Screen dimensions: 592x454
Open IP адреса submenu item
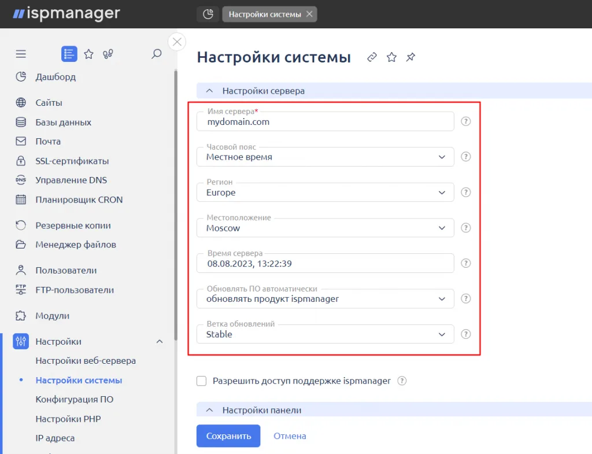55,438
